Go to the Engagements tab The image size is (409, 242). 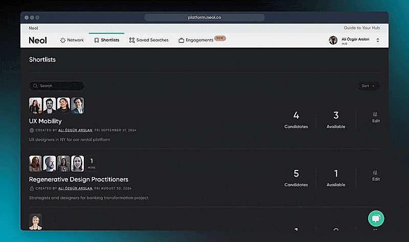click(x=199, y=40)
